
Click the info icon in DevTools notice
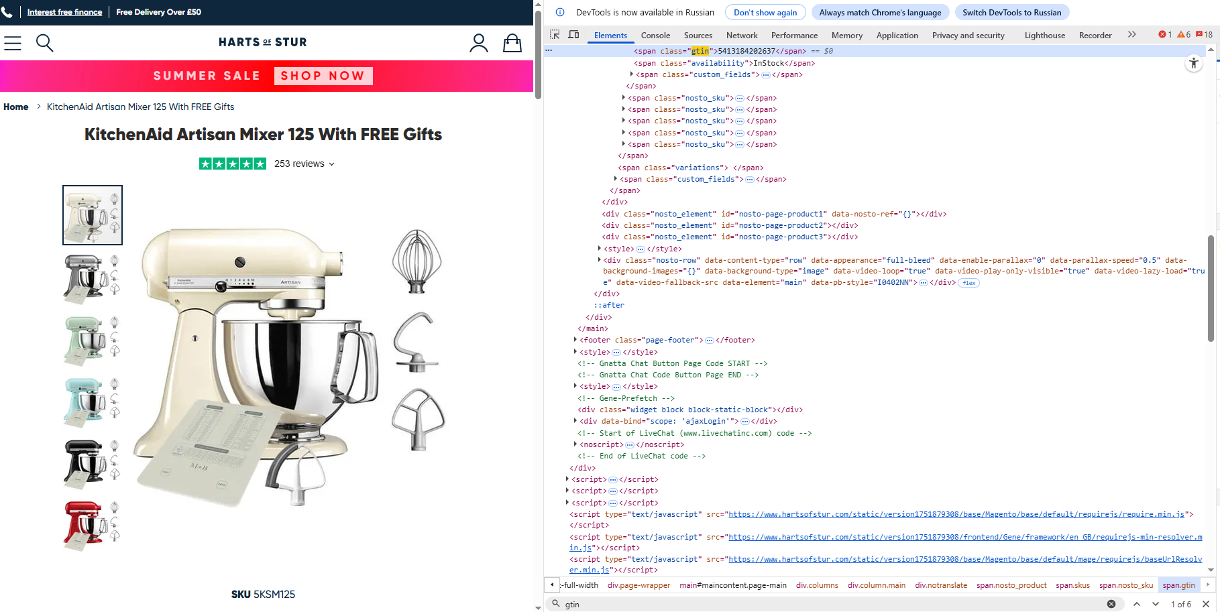560,12
